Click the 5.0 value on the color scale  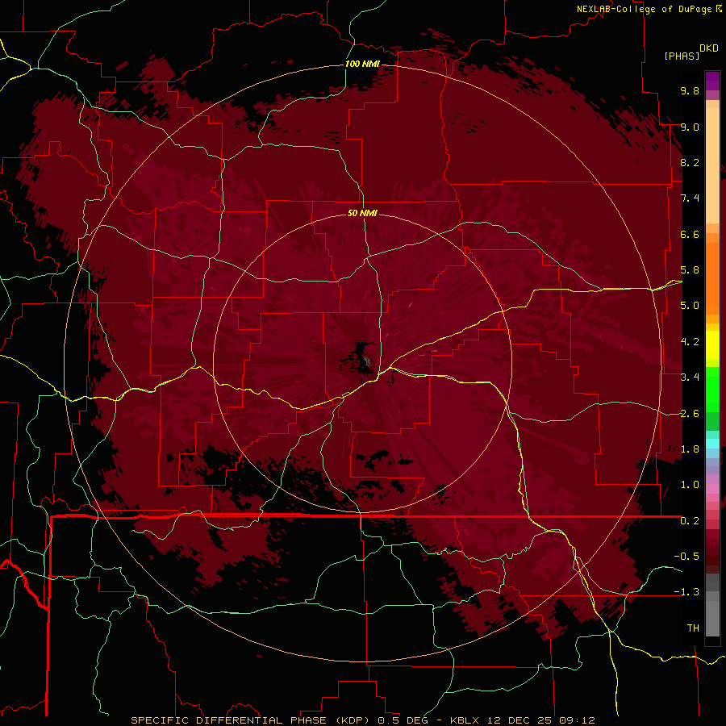tap(690, 306)
